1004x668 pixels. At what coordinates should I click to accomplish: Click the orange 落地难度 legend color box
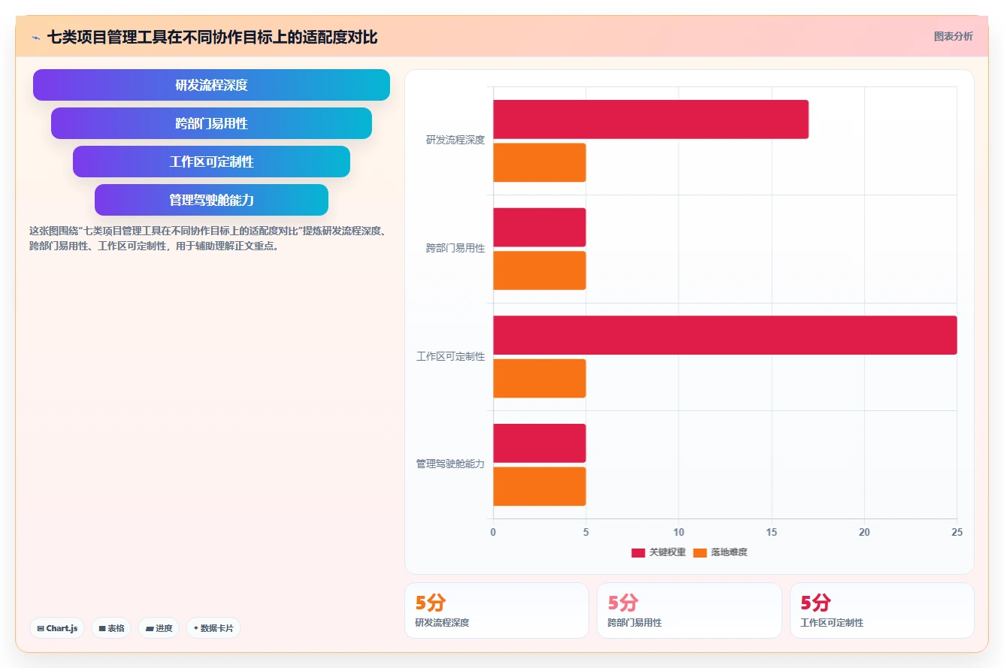(x=700, y=553)
